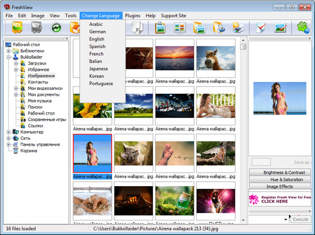315x235 pixels.
Task: Collapse the Bukkollaider tree node
Action: point(8,57)
